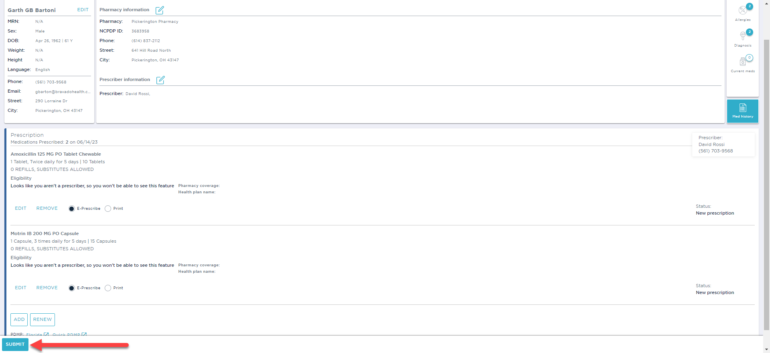
Task: Open the Diagnosis icon
Action: 743,37
